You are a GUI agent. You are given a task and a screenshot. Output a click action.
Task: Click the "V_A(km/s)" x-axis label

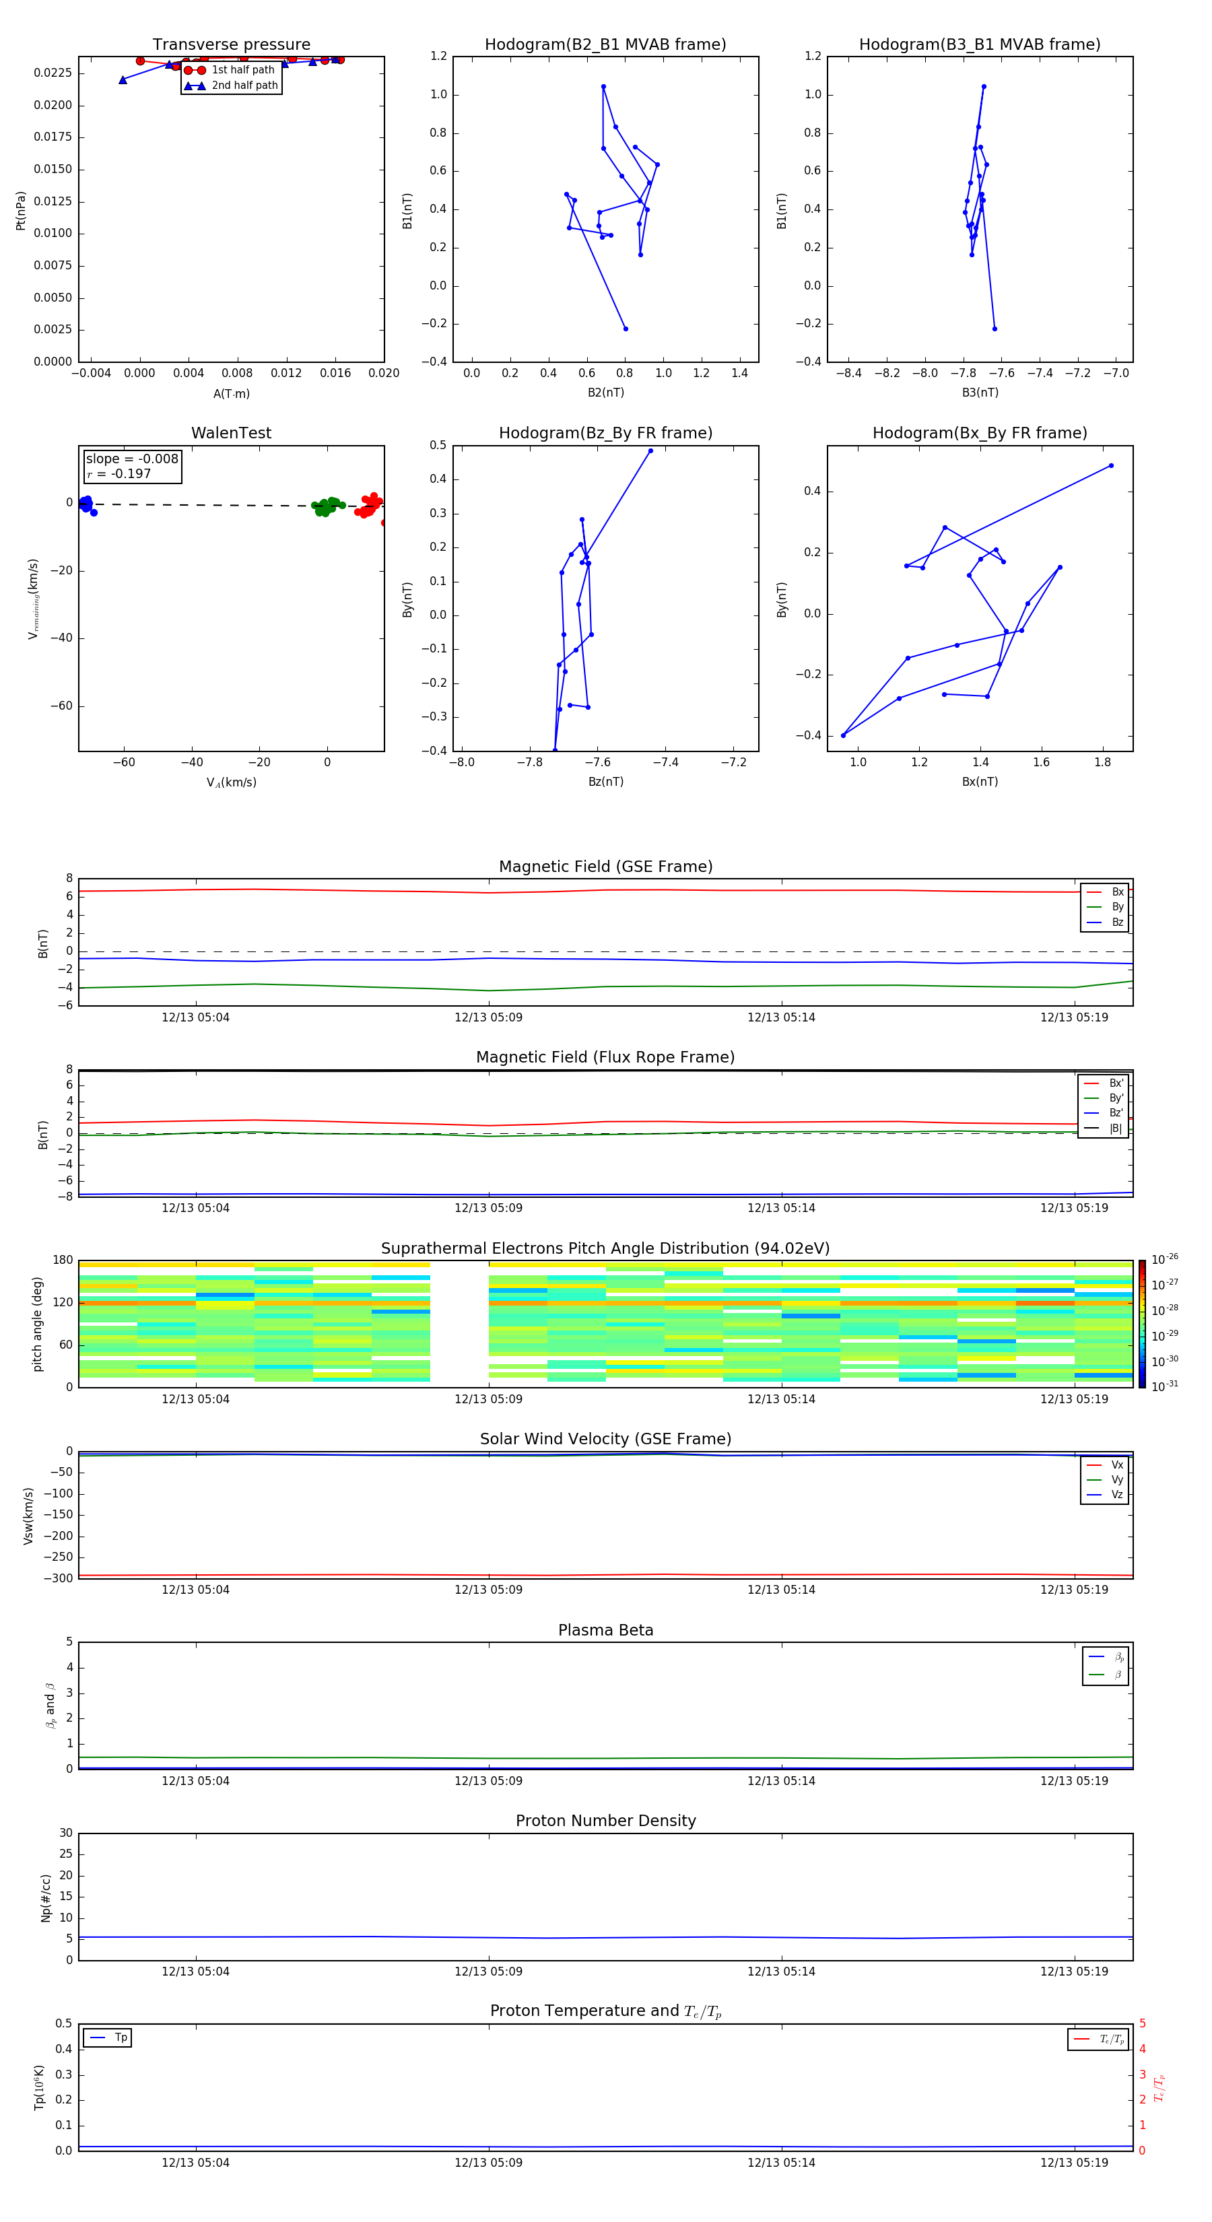coord(231,782)
